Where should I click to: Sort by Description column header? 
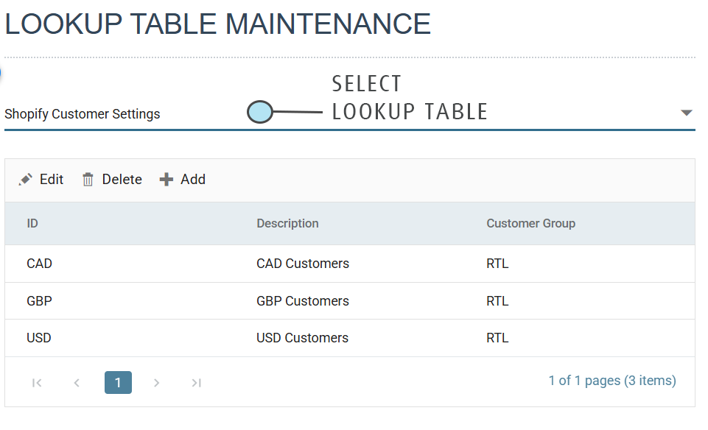tap(287, 223)
